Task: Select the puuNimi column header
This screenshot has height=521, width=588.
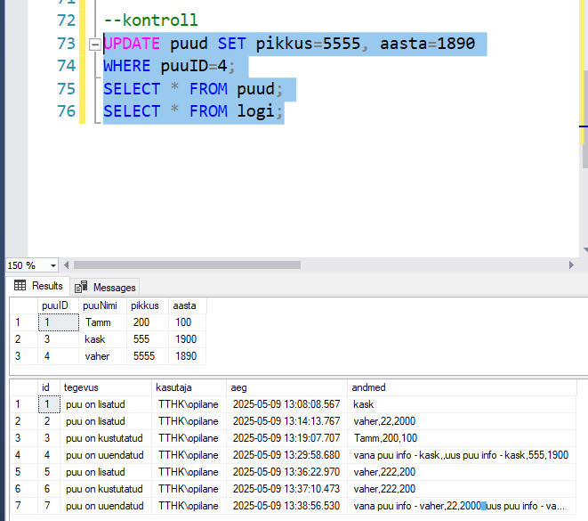Action: [x=101, y=305]
